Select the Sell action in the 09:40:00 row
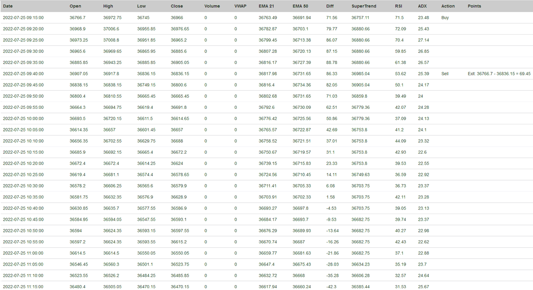This screenshot has width=533, height=290. click(x=445, y=74)
